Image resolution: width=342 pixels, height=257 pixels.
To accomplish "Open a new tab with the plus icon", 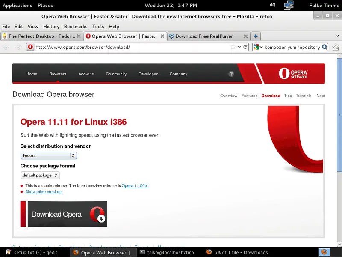I will coord(256,36).
